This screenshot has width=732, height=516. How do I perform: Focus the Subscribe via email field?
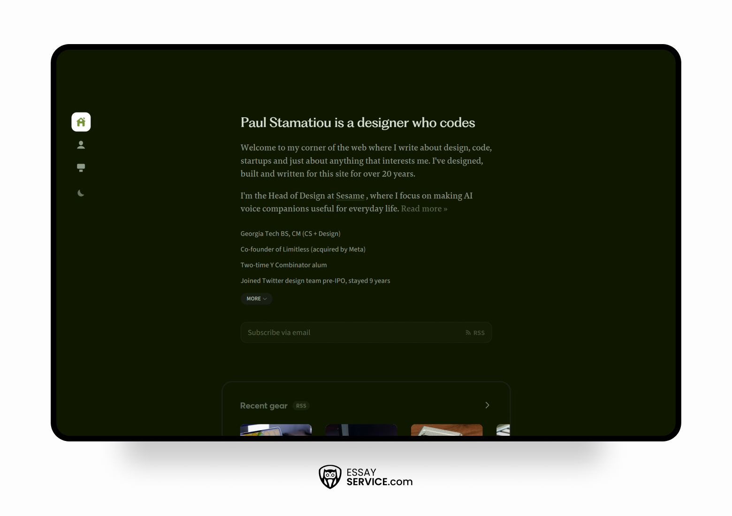pyautogui.click(x=366, y=333)
